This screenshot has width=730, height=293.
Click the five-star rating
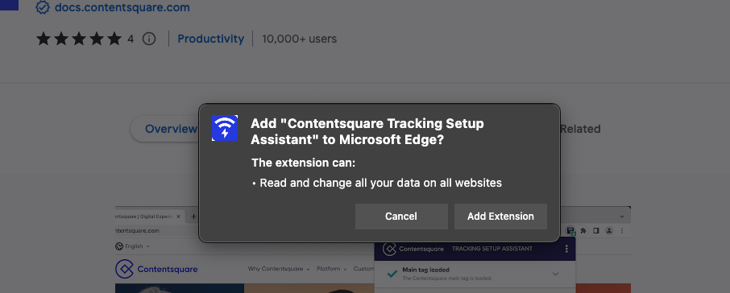tap(79, 39)
